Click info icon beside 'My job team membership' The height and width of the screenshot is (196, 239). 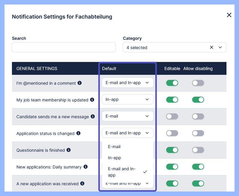(x=92, y=100)
